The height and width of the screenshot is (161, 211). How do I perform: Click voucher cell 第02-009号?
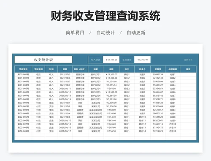[x=23, y=131]
